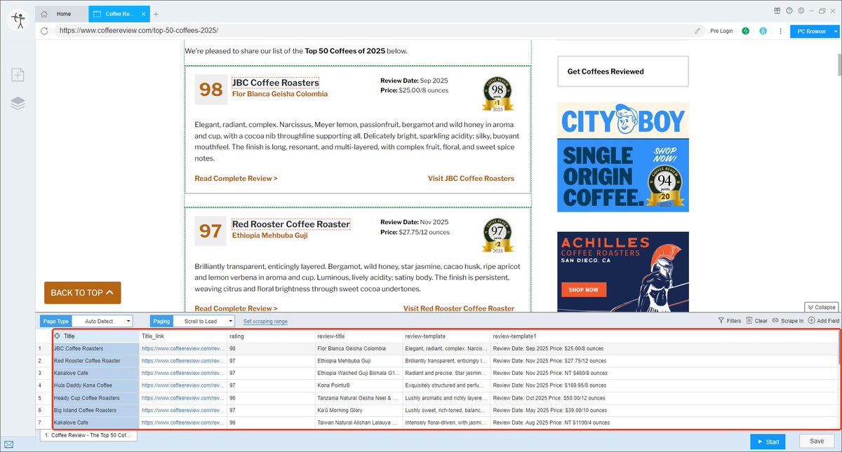Open the layers stack icon in sidebar

[x=18, y=103]
